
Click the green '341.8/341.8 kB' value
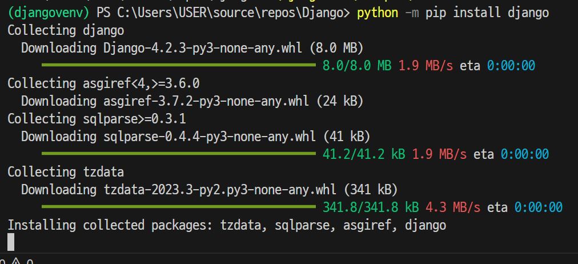[371, 207]
